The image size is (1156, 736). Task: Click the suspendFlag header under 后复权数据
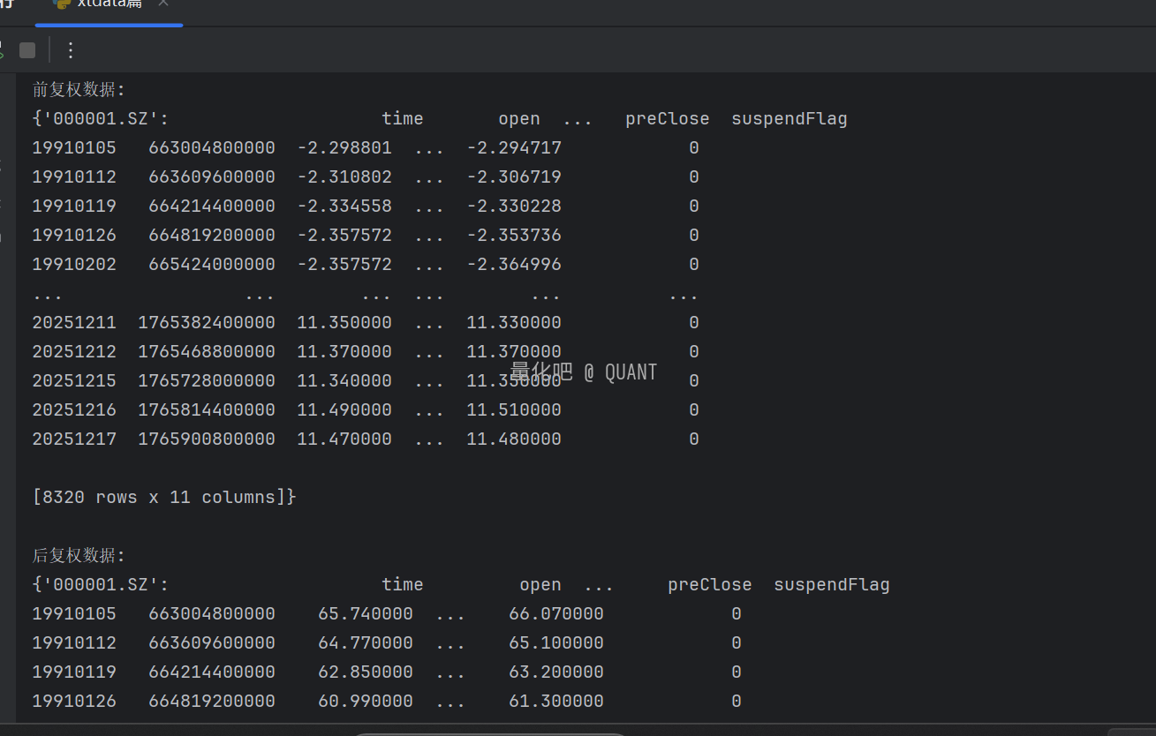831,584
